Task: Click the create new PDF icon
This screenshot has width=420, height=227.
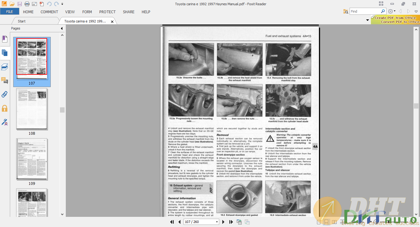Action: 42,4
